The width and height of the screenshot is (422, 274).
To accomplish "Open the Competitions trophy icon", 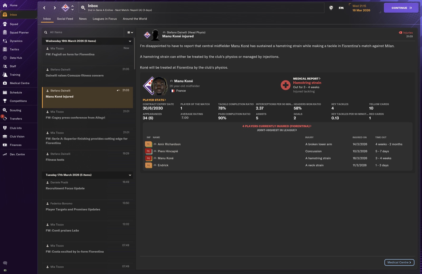I will [5, 101].
